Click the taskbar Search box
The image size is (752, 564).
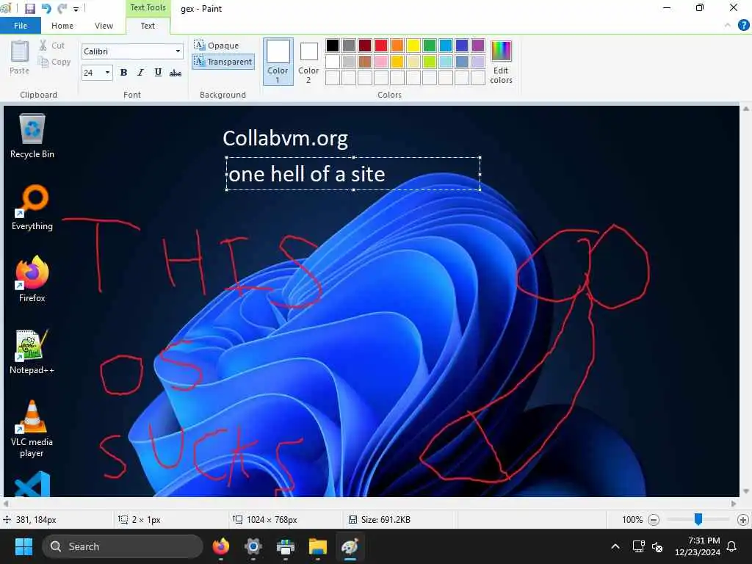(x=123, y=546)
